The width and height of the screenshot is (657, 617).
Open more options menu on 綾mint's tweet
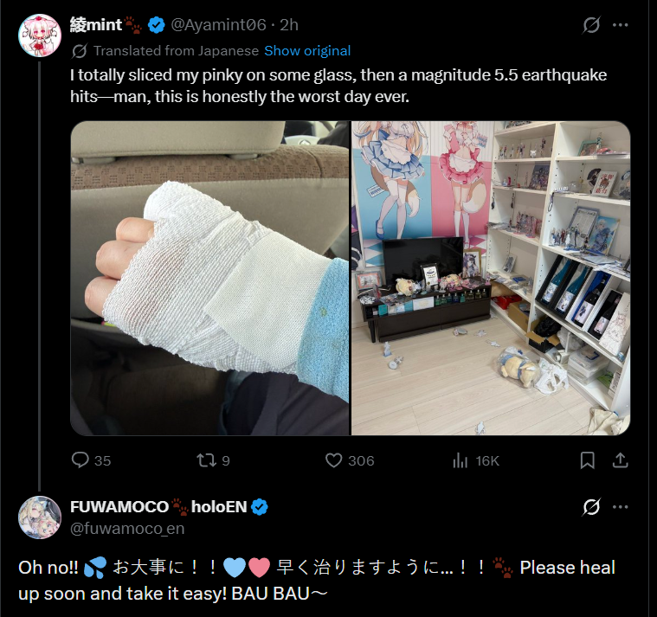click(x=620, y=25)
